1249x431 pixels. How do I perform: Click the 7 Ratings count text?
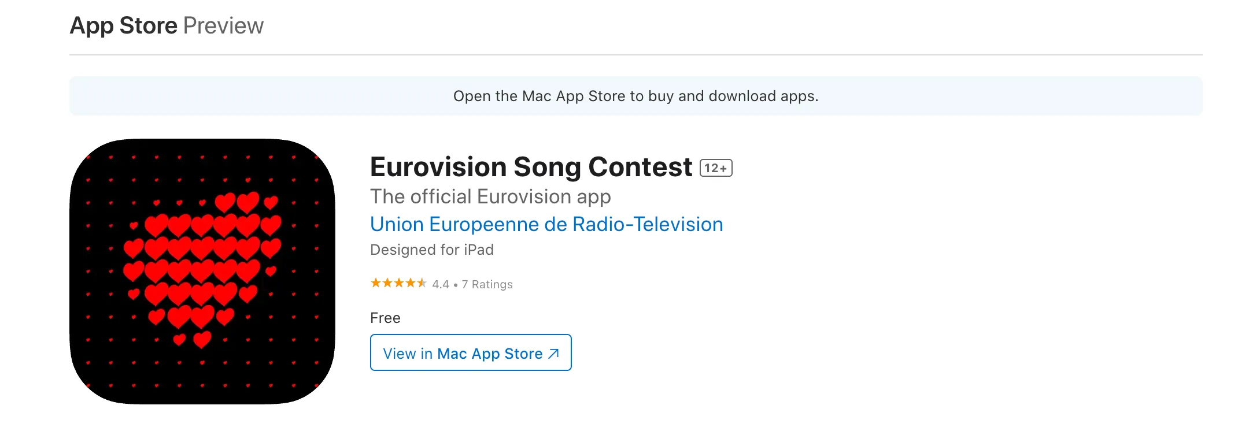487,284
